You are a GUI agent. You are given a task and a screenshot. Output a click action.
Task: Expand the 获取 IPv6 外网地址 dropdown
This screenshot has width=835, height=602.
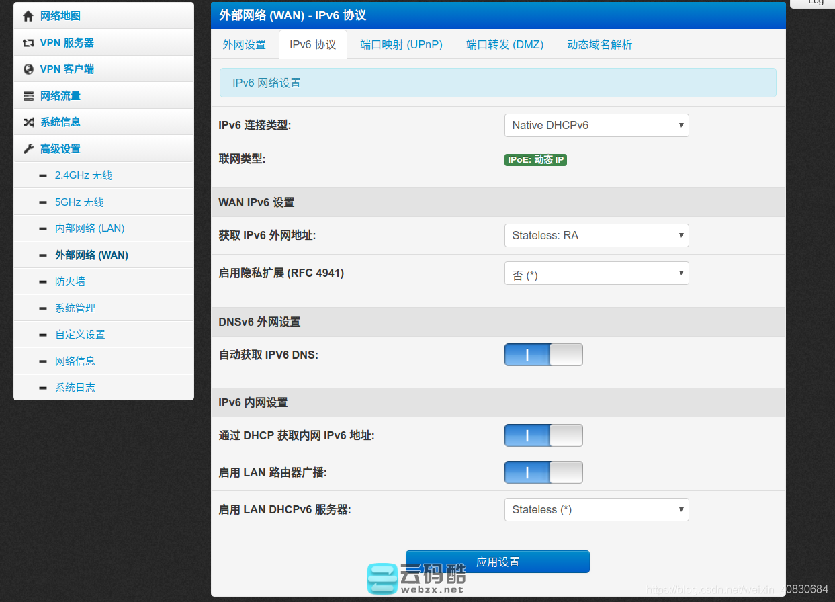tap(597, 235)
